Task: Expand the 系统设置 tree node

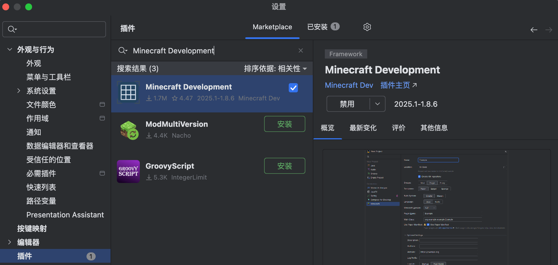Action: coord(19,91)
